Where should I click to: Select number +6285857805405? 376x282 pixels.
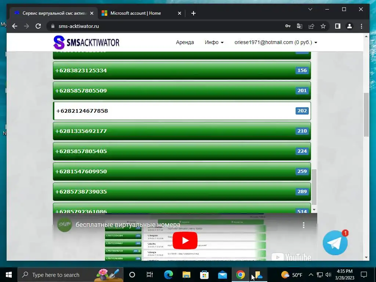pyautogui.click(x=182, y=151)
